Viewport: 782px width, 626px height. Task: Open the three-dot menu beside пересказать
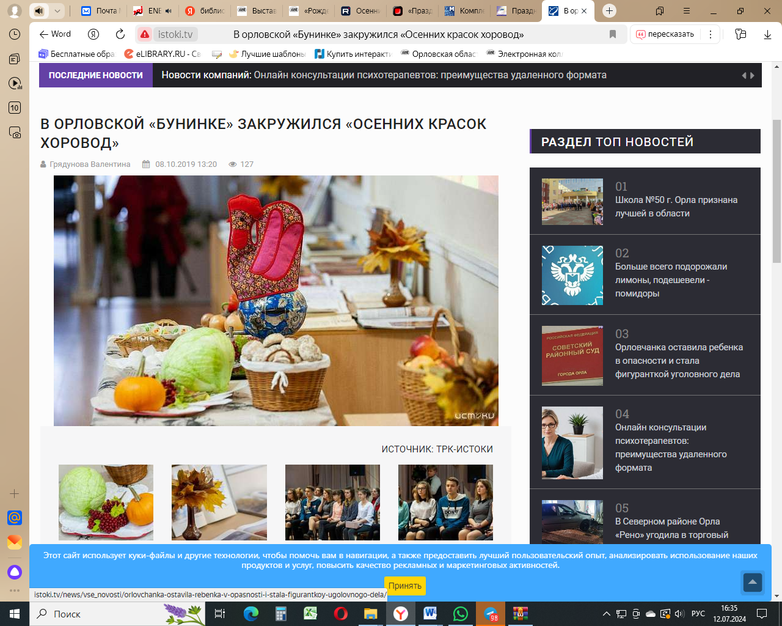coord(710,34)
